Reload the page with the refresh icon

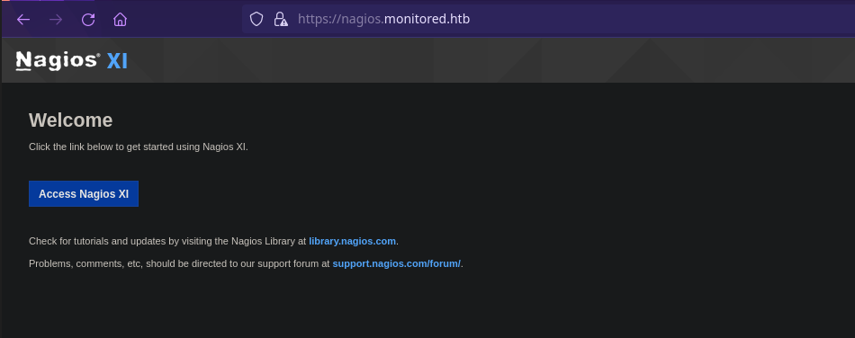click(88, 20)
